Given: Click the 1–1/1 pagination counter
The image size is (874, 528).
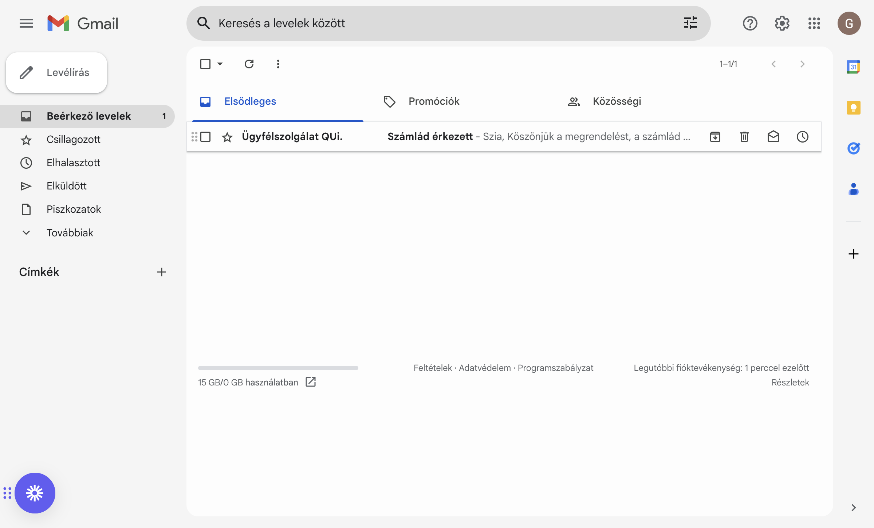Looking at the screenshot, I should click(728, 64).
